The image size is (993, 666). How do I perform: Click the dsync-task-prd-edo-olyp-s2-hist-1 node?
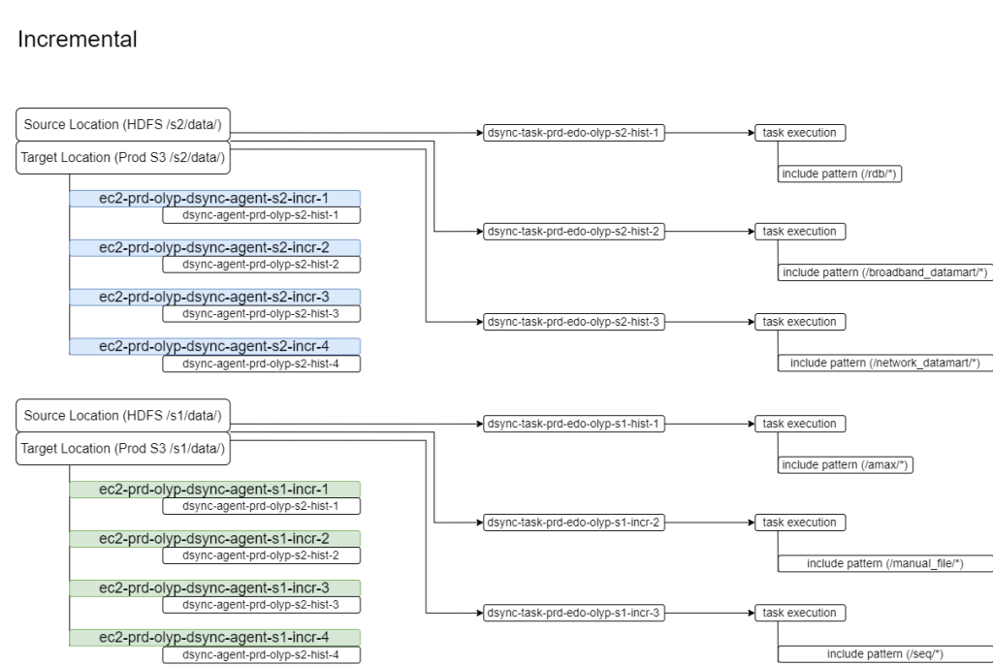[574, 134]
